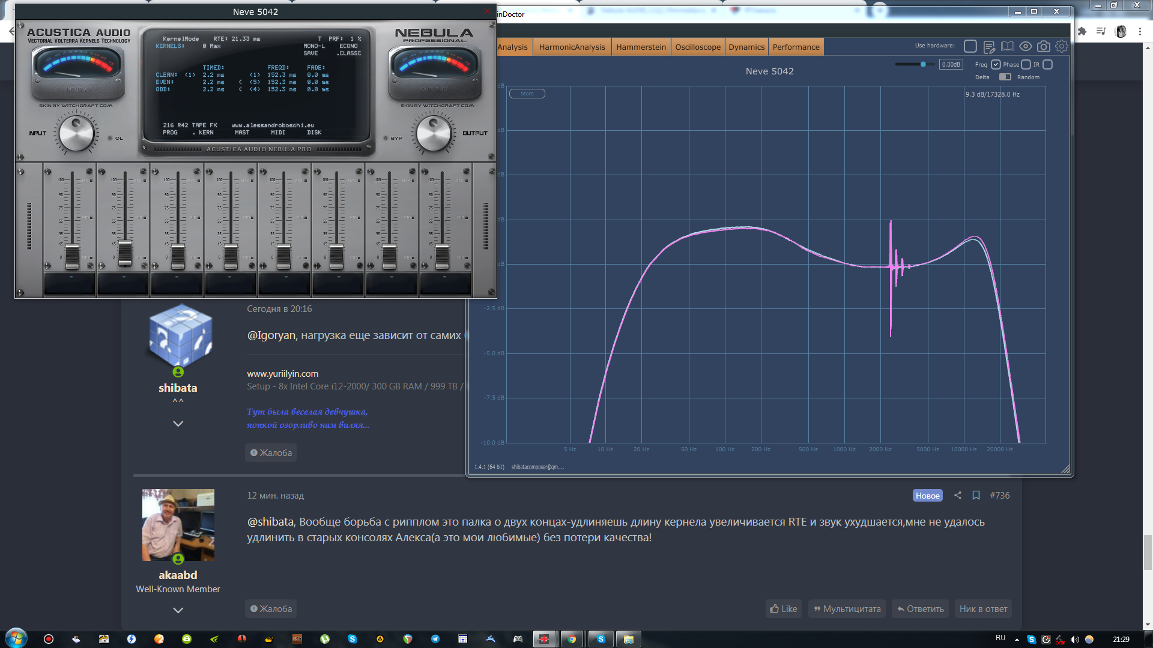Click the Store button on the graph
Image resolution: width=1153 pixels, height=648 pixels.
[x=527, y=94]
